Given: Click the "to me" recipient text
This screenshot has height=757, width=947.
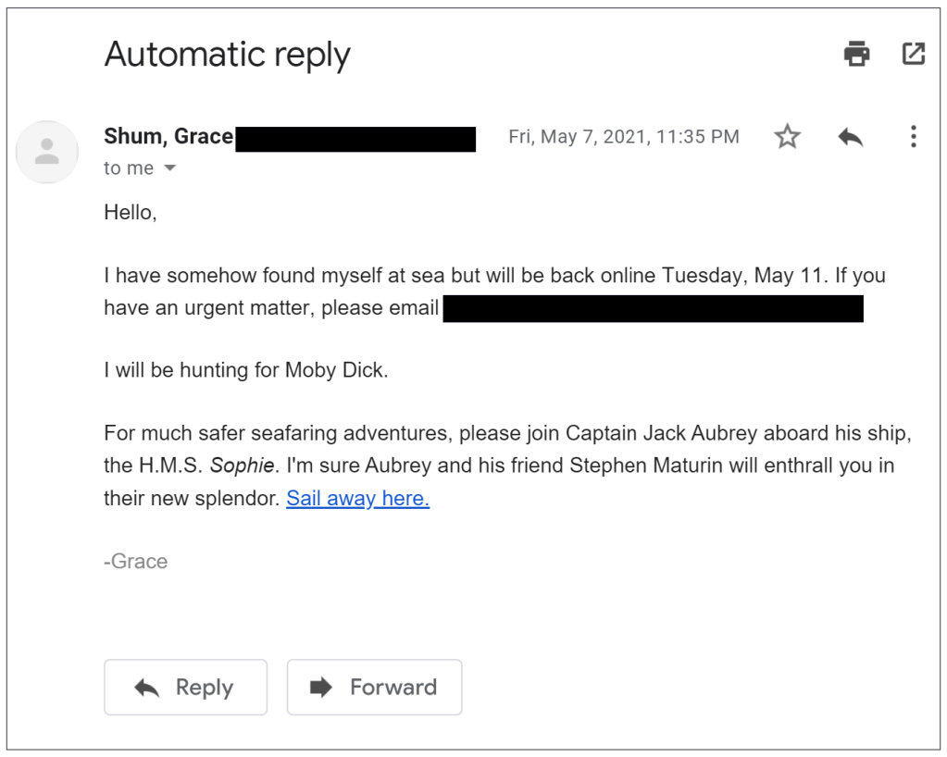Looking at the screenshot, I should [x=129, y=168].
